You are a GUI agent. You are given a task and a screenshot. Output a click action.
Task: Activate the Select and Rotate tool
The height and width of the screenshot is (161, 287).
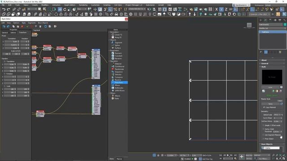65,9
